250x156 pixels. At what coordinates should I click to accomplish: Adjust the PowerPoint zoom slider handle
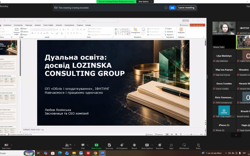pyautogui.click(x=191, y=134)
